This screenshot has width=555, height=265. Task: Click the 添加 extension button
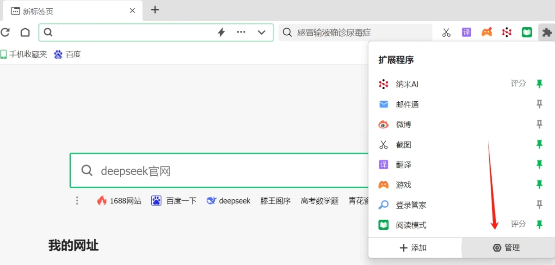point(413,248)
